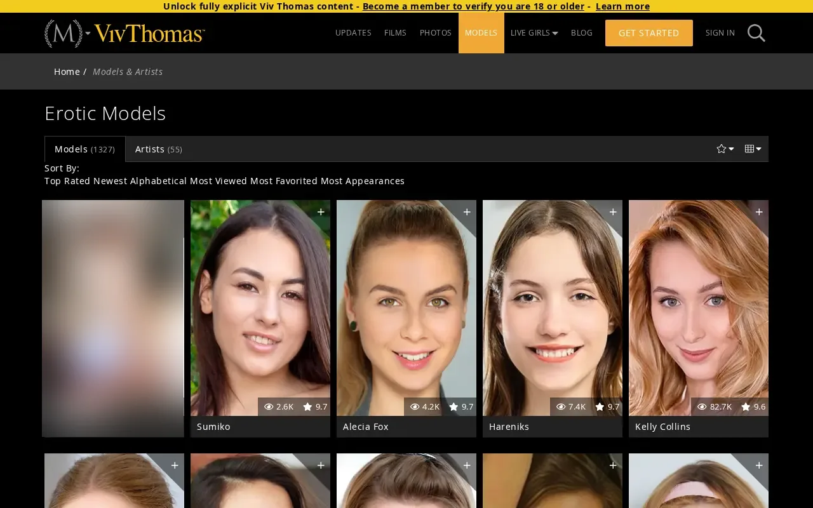
Task: Select the Models navigation item
Action: click(481, 33)
